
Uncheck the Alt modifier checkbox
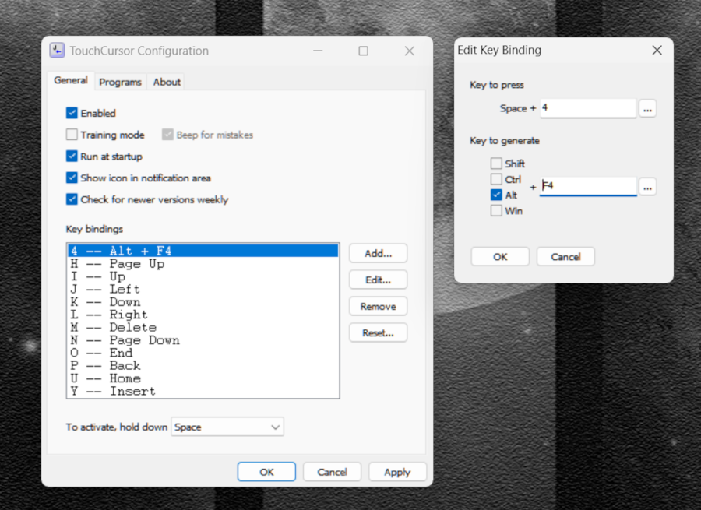click(x=496, y=195)
